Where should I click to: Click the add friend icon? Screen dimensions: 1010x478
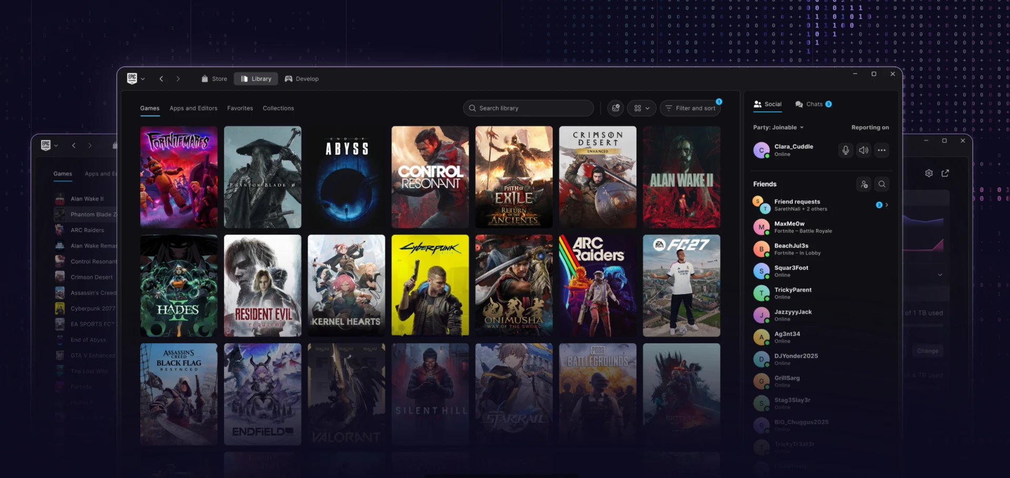coord(864,184)
